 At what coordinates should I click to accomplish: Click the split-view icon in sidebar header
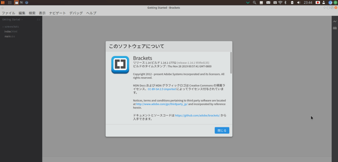tap(38, 19)
